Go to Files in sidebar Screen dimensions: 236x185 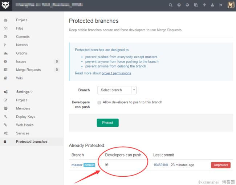(x=20, y=28)
